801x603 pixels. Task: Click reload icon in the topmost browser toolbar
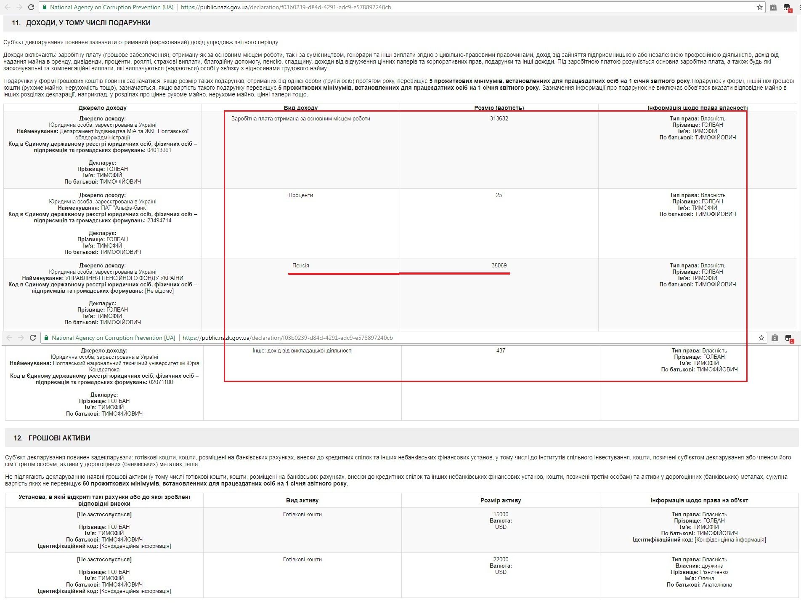click(31, 7)
